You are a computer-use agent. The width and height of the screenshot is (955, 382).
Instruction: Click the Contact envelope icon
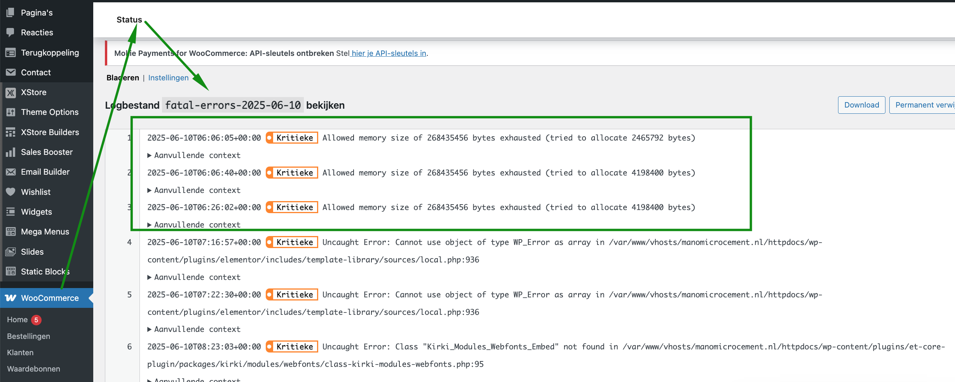10,72
